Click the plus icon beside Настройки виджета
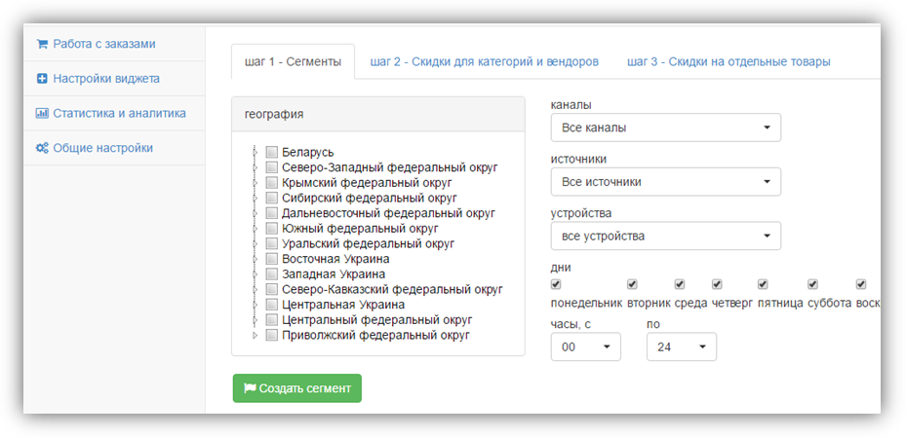The width and height of the screenshot is (906, 437). point(42,79)
